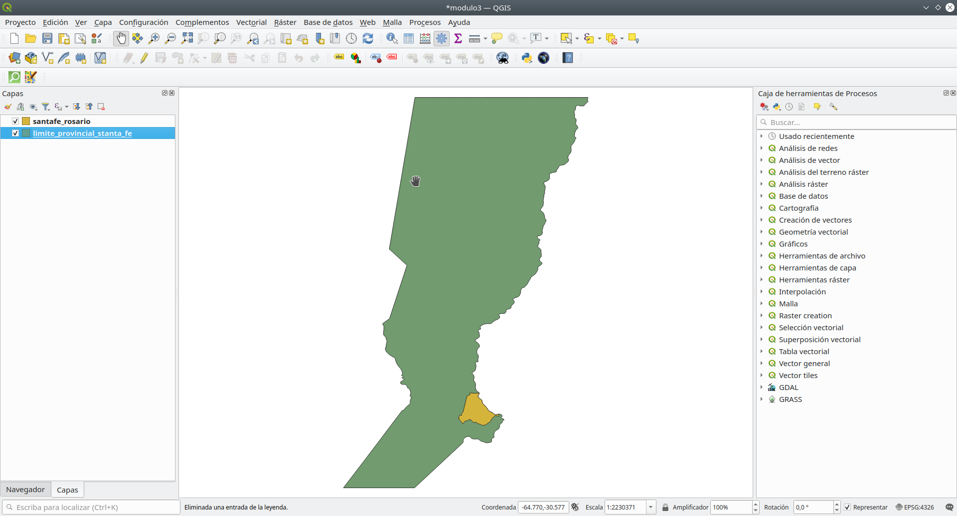The height and width of the screenshot is (516, 957).
Task: Increase the Rotación spin value
Action: [x=837, y=504]
